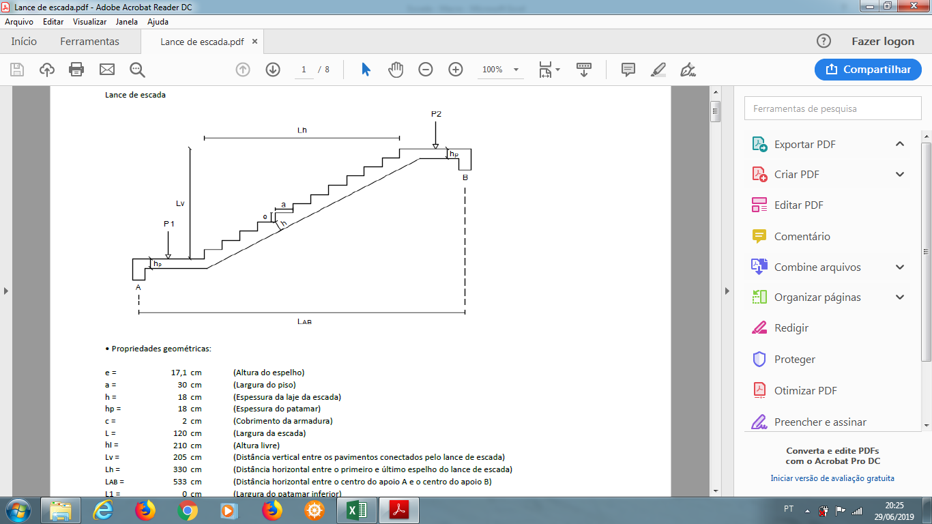Click the '(Altura do espelho)' description
The height and width of the screenshot is (524, 932).
[x=269, y=373]
